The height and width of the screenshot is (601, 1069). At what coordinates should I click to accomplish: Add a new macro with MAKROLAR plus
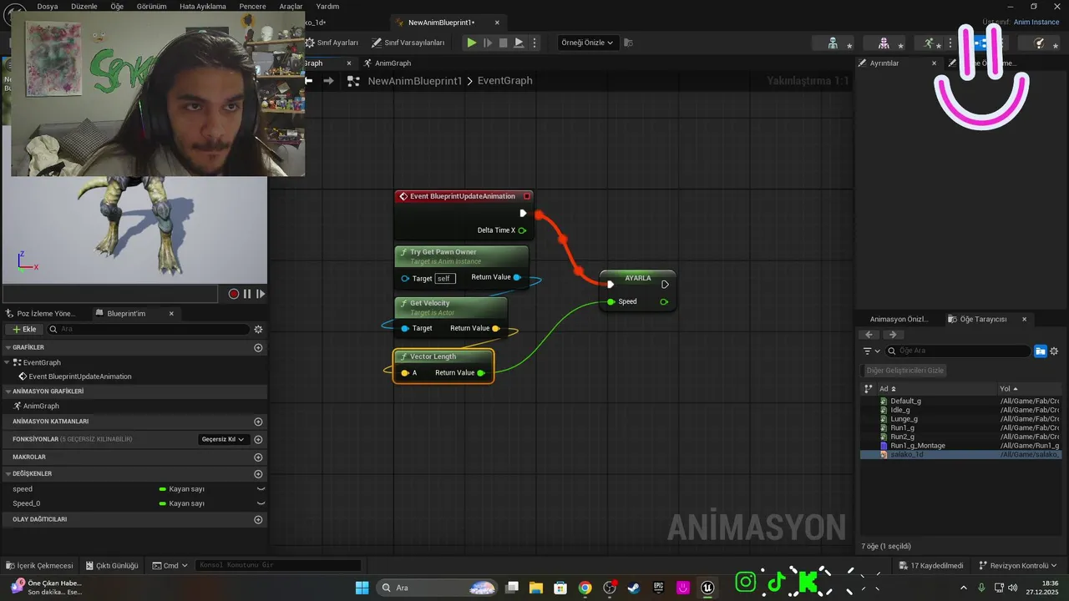tap(258, 457)
